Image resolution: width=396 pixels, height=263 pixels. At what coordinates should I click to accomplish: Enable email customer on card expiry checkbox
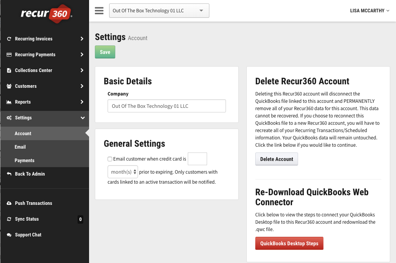(110, 159)
